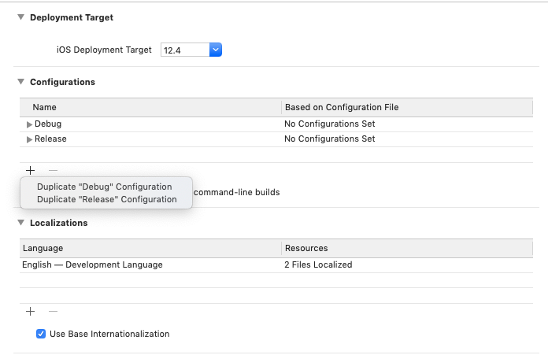Select Debug's No Configurations Set cell
The image size is (548, 355).
click(329, 124)
